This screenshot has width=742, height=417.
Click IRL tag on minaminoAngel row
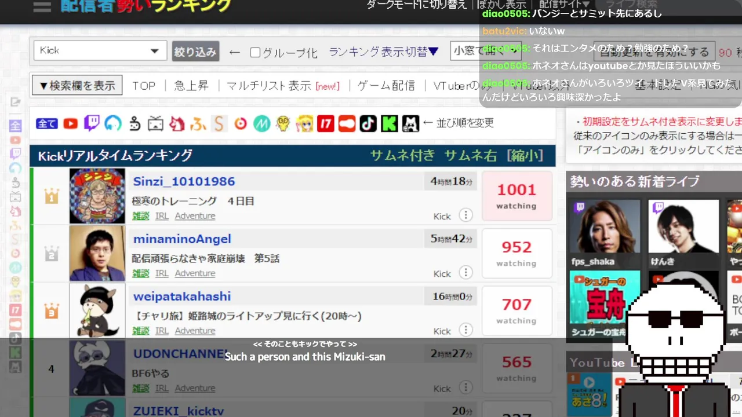coord(162,273)
